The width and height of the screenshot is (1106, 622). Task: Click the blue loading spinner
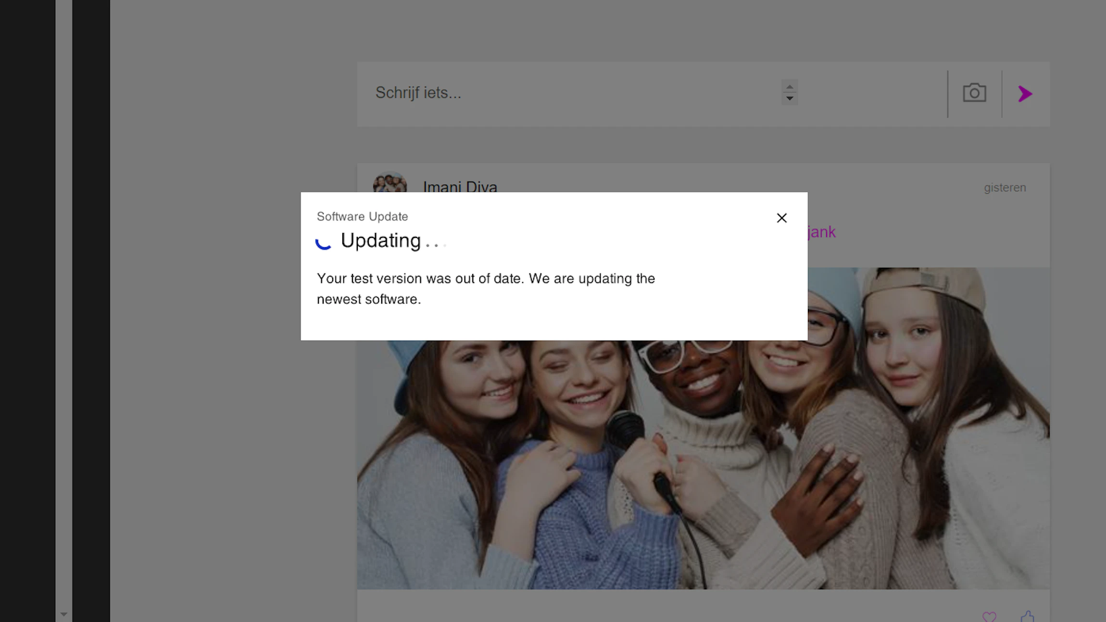tap(323, 243)
